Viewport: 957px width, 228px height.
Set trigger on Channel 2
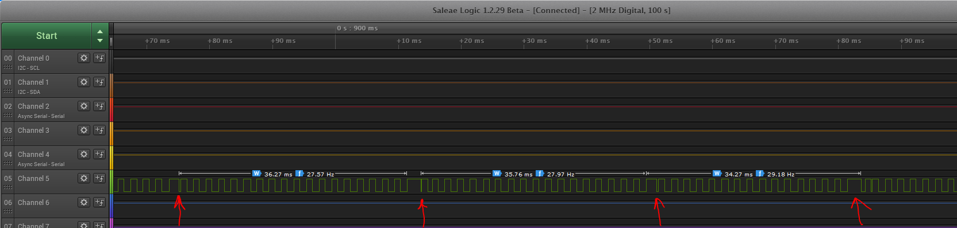point(99,106)
